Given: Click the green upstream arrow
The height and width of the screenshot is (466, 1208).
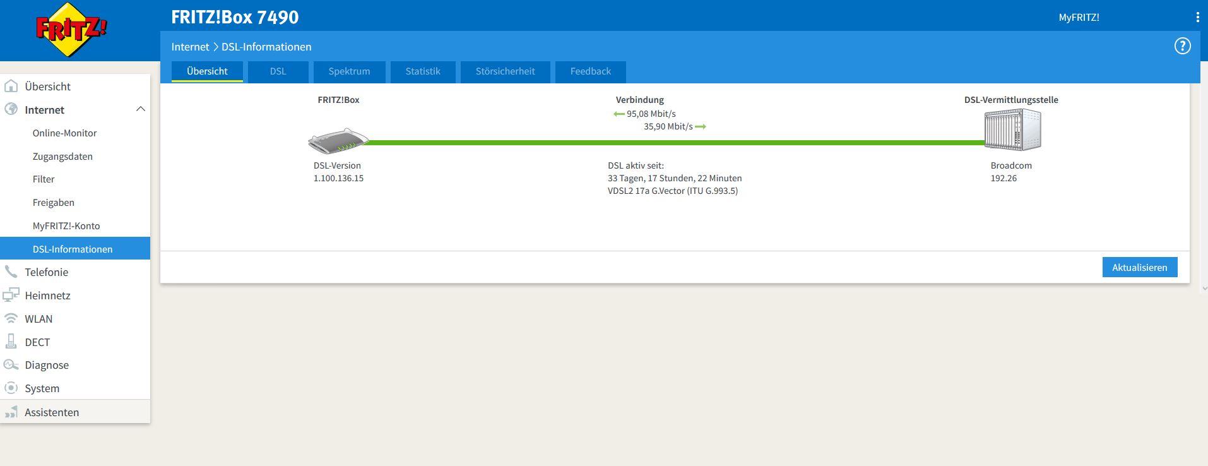Looking at the screenshot, I should coord(701,127).
